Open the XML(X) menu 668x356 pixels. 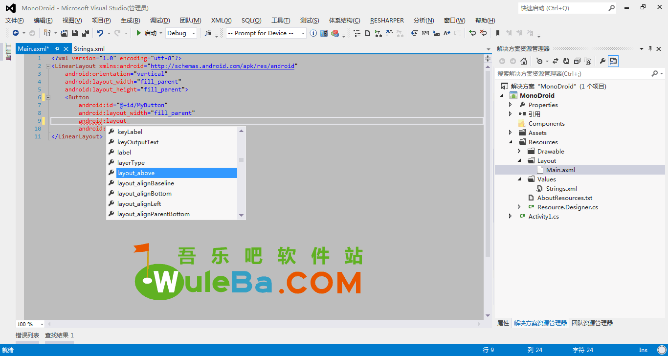pos(222,20)
